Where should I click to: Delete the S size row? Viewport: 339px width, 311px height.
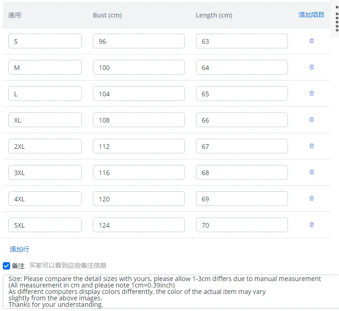tap(311, 41)
